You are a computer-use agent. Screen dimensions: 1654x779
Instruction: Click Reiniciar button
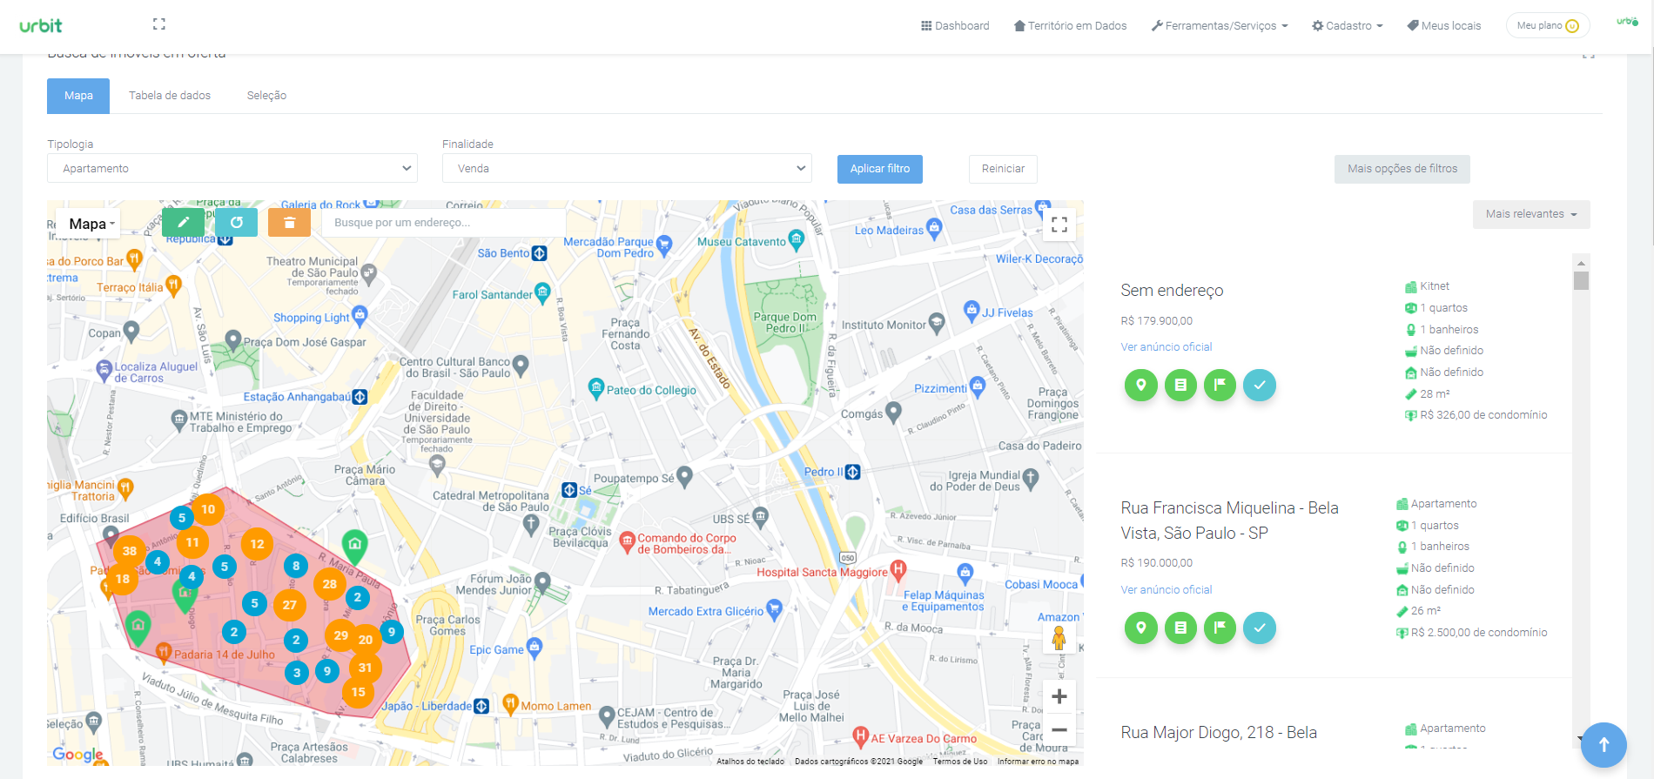pos(1003,169)
